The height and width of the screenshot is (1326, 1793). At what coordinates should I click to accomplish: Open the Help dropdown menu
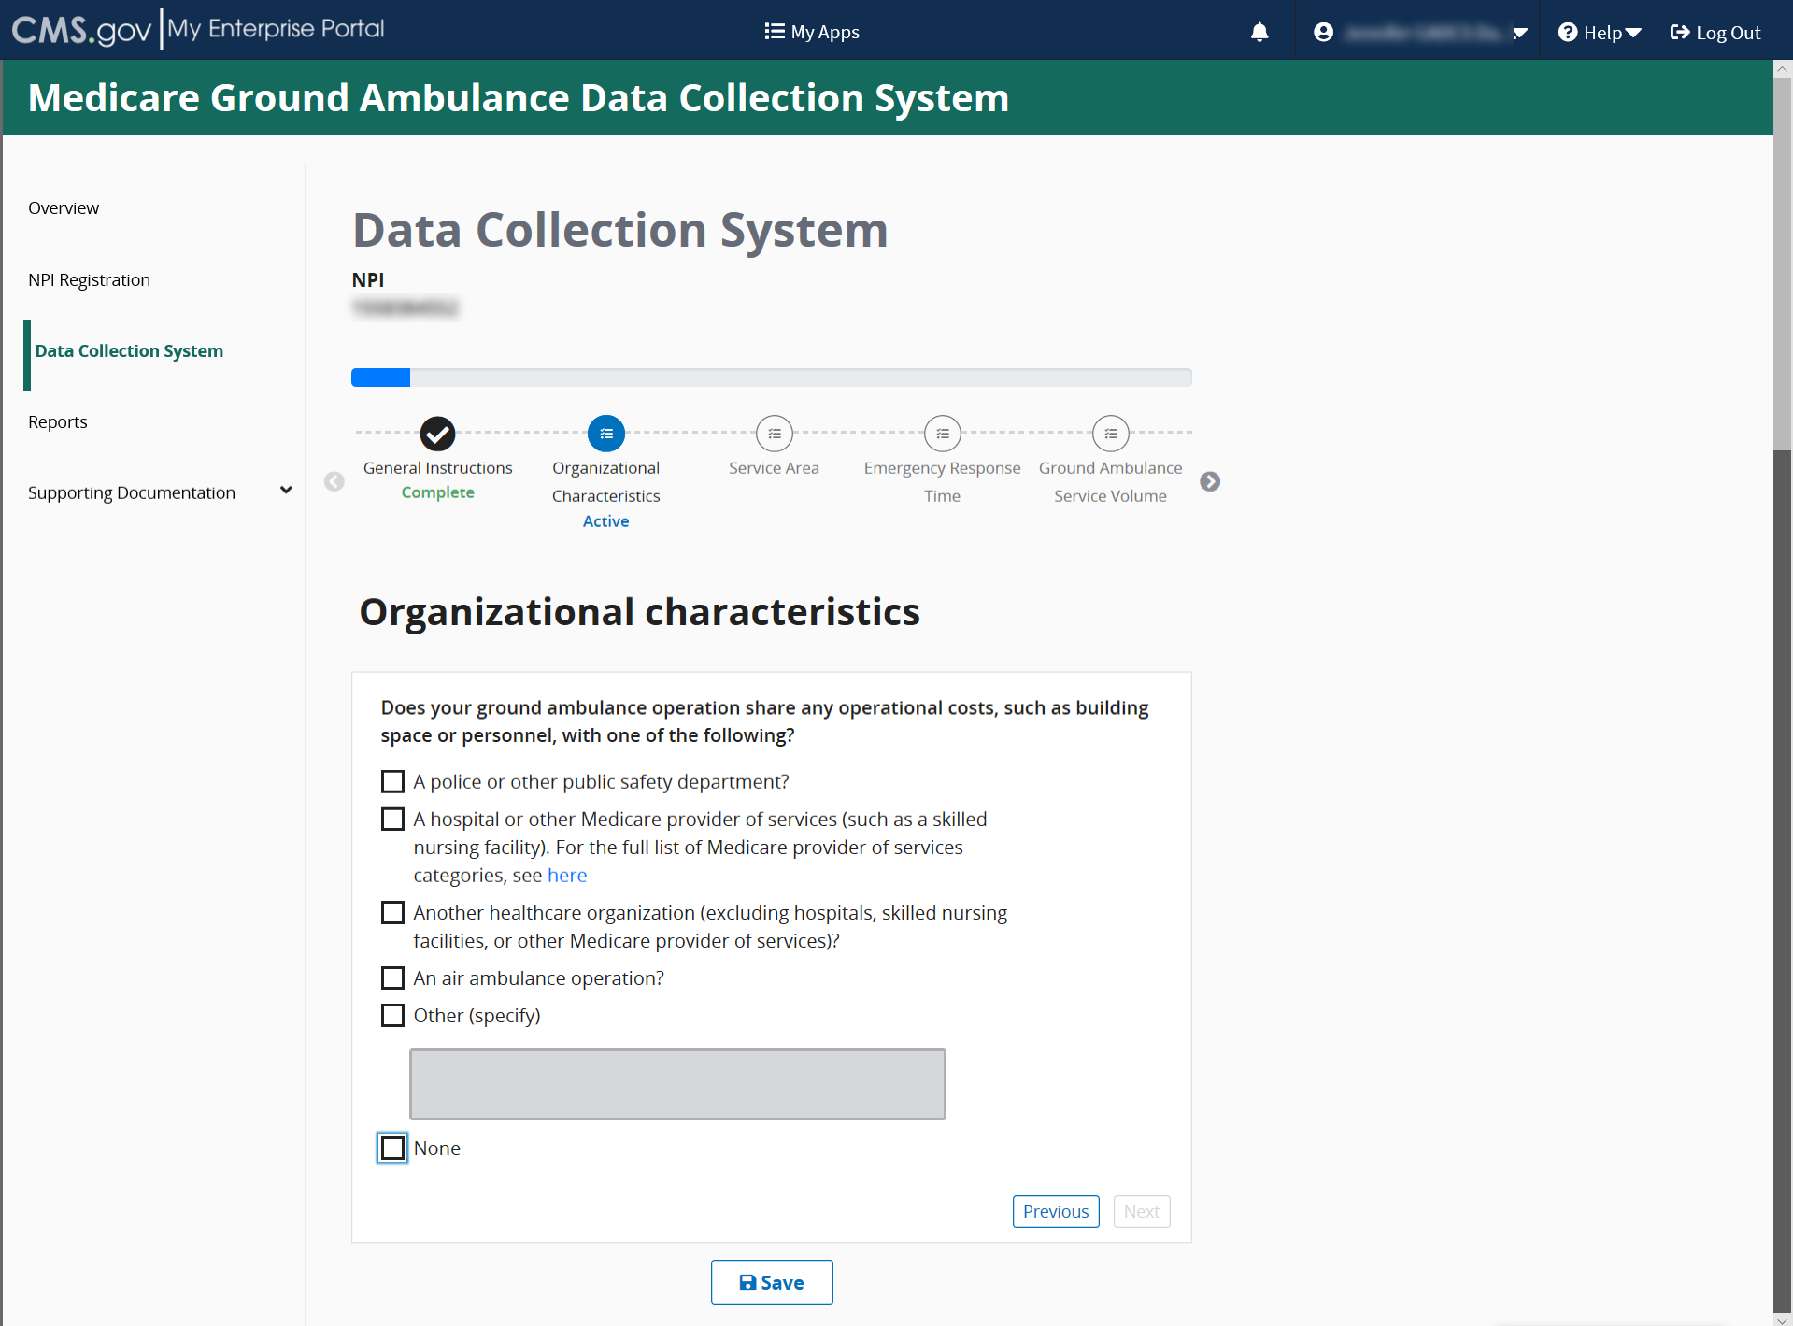coord(1600,33)
